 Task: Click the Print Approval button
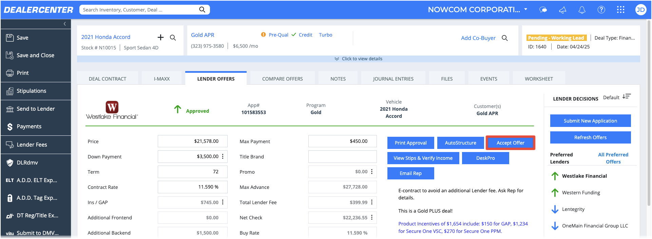pos(410,143)
